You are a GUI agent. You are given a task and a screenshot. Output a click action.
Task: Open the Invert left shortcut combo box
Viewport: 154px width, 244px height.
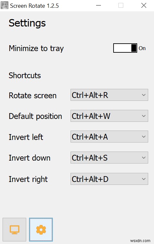(x=109, y=137)
